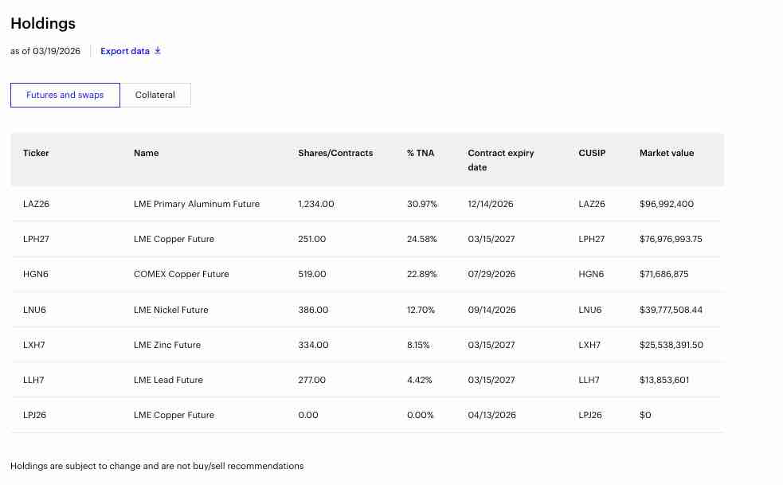Switch to the Collateral tab
Screen dimensions: 783x485
155,95
